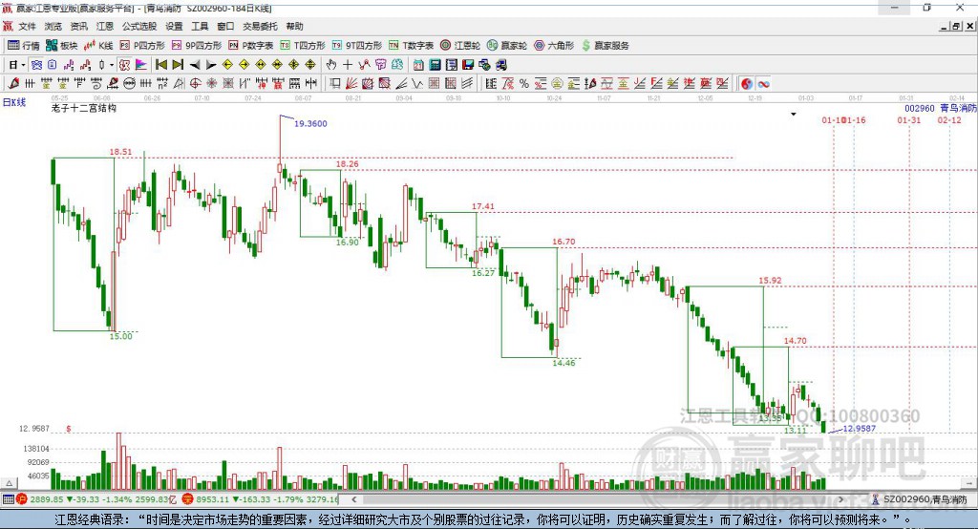
Task: Click the yin-yang icon
Action: pyautogui.click(x=747, y=84)
